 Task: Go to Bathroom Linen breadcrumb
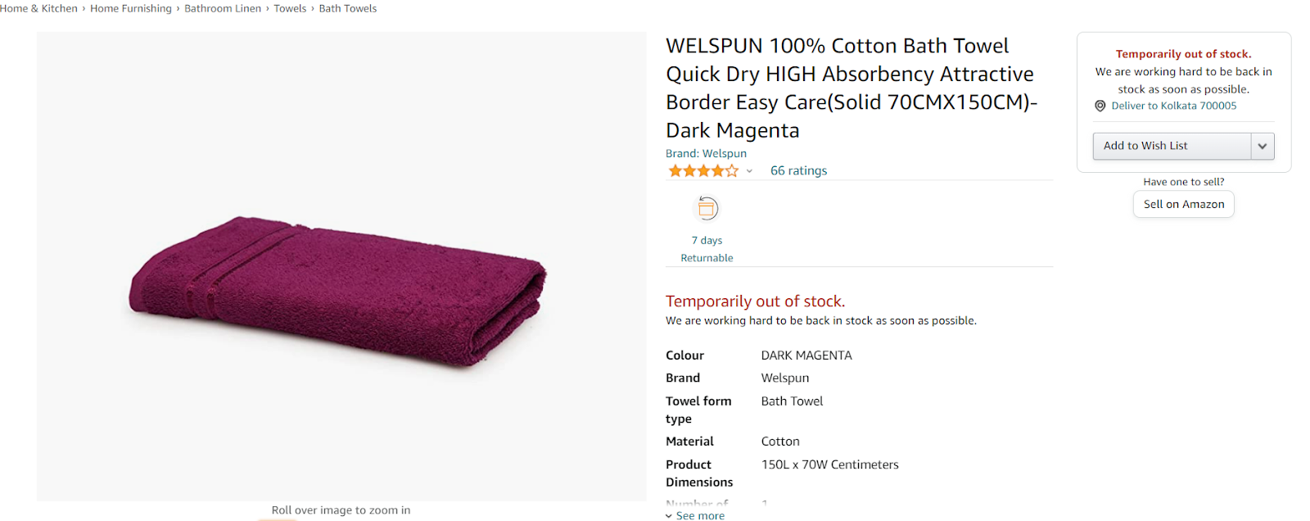[x=223, y=8]
